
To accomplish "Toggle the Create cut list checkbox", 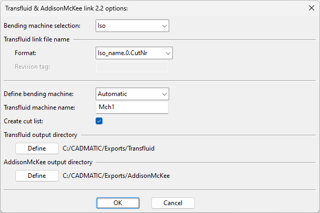I will (x=99, y=121).
